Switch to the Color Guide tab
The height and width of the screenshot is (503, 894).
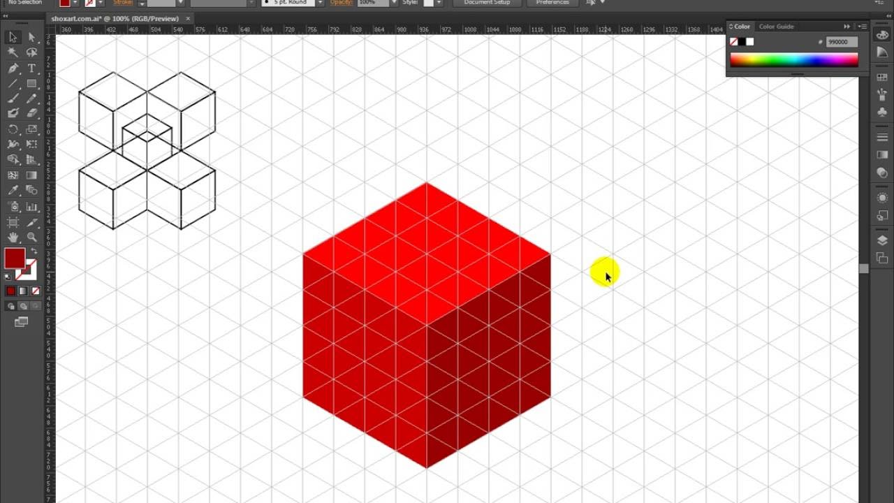[x=776, y=26]
